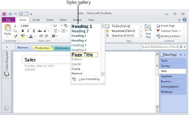
Task: Apply Heading 1 style from gallery
Action: (82, 26)
